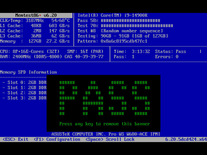This screenshot has width=207, height=155.
Task: Click the Test 70% progress bar
Action: [137, 26]
